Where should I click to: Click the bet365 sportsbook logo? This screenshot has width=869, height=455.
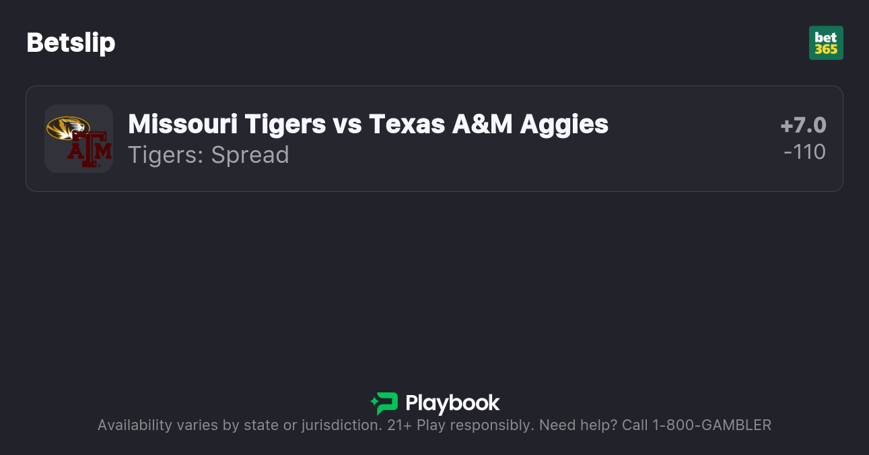pyautogui.click(x=826, y=43)
